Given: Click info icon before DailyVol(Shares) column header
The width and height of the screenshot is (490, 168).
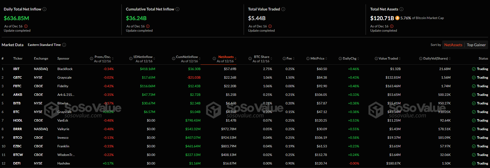Looking at the screenshot, I should coord(421,59).
